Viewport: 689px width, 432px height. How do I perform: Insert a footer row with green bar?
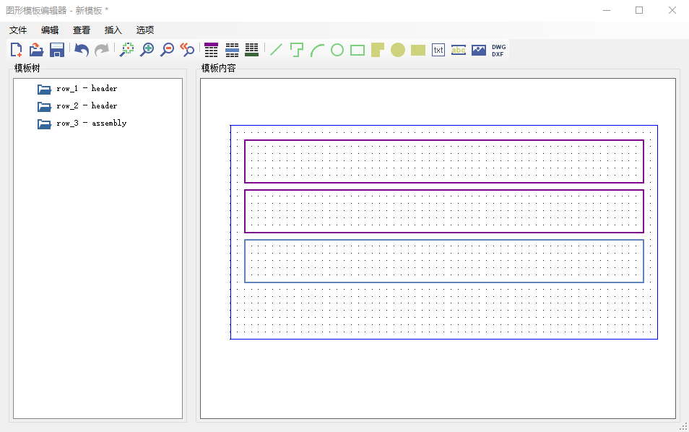[x=252, y=50]
